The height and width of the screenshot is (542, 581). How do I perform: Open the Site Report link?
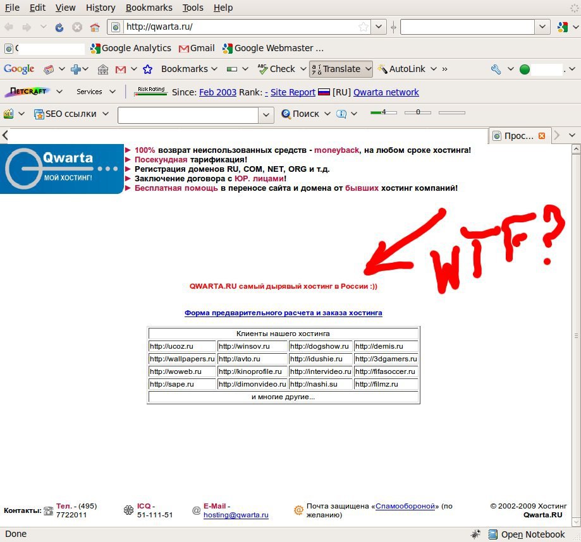tap(293, 92)
